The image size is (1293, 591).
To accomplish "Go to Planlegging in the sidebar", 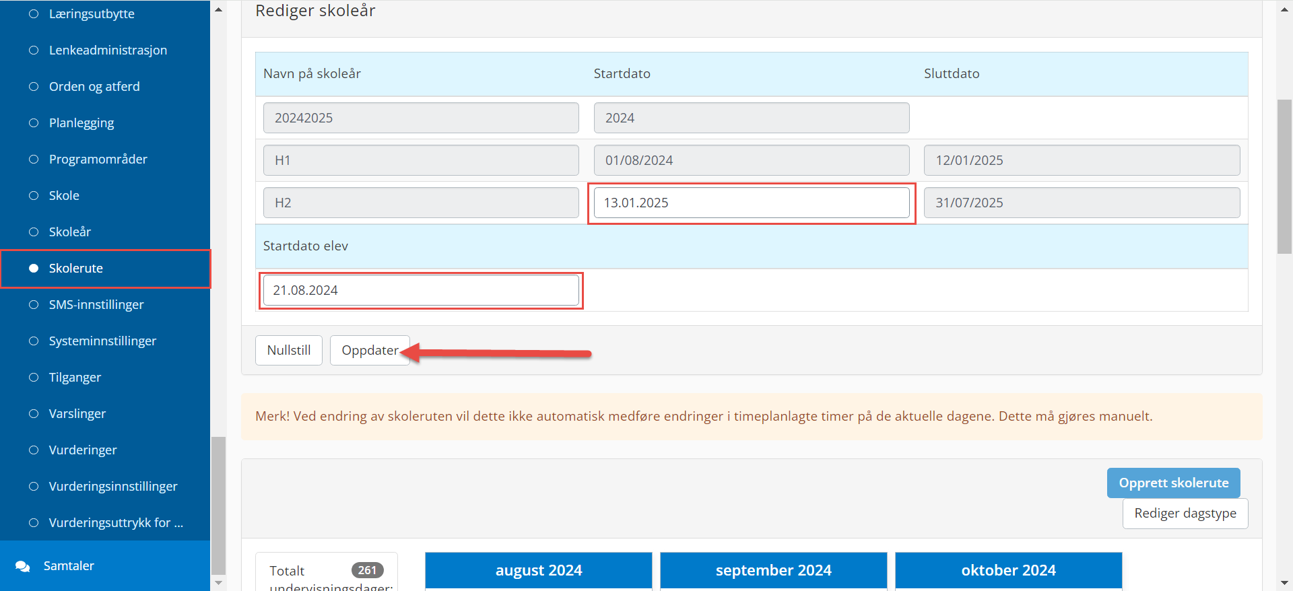I will pos(81,123).
